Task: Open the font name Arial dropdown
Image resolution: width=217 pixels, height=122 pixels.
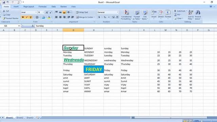Action: pyautogui.click(x=36, y=12)
